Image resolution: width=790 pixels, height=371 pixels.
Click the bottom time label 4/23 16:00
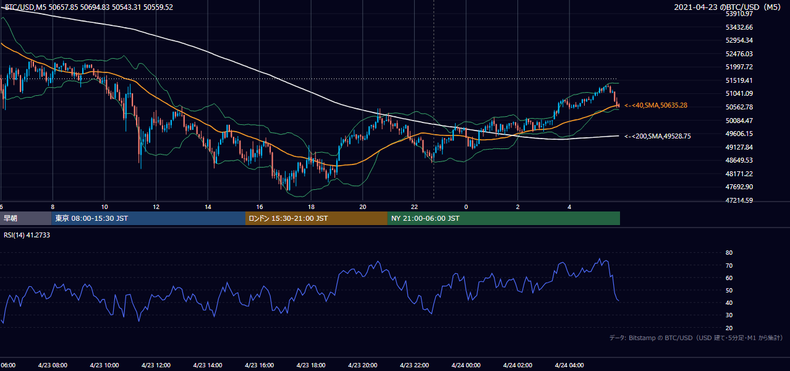click(259, 365)
